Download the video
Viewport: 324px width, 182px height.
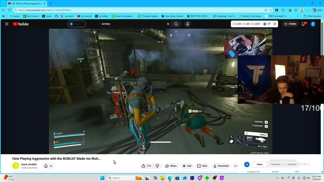click(x=221, y=166)
